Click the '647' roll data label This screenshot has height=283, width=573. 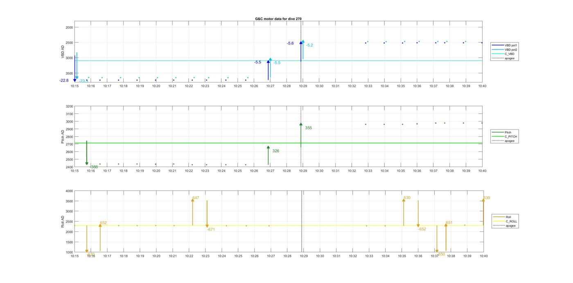(x=196, y=198)
